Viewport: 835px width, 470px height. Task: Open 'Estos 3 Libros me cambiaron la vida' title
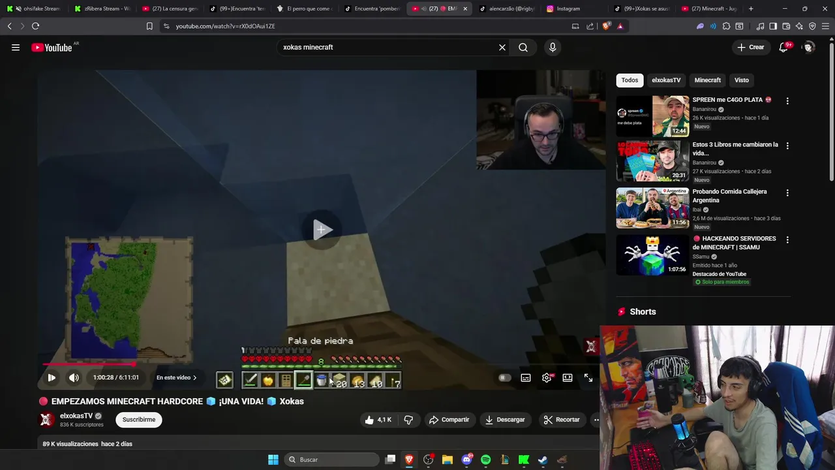tap(735, 149)
